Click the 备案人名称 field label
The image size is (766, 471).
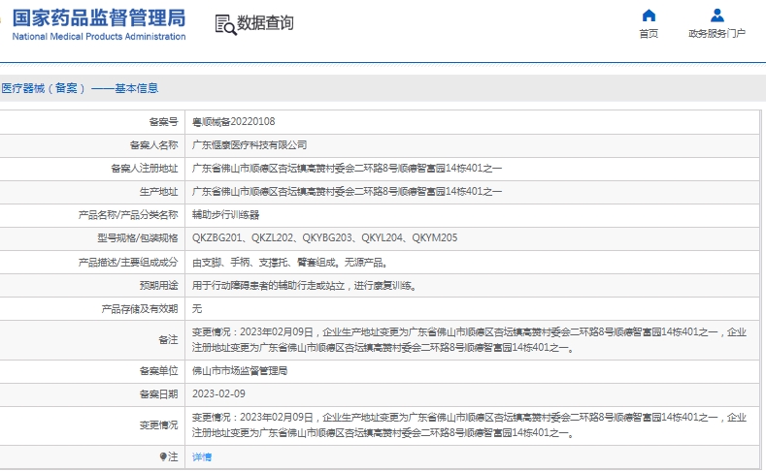pos(154,144)
